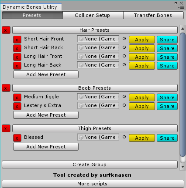Switch to the Collider Setup tab
The width and height of the screenshot is (186, 188).
(93, 15)
